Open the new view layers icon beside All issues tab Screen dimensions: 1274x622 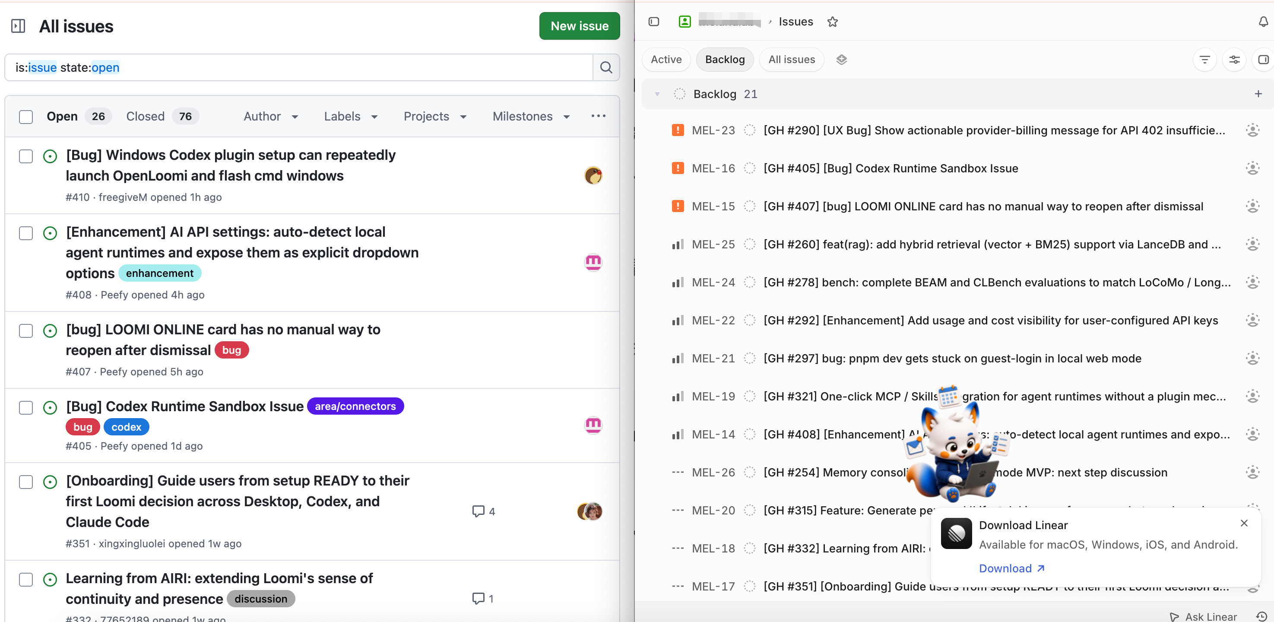841,60
